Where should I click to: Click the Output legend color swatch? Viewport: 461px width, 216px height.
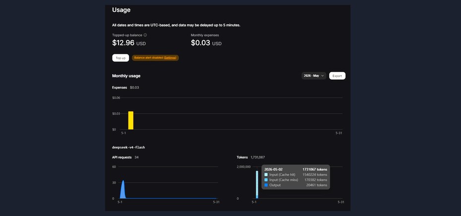point(266,185)
